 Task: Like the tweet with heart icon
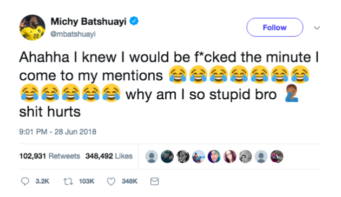pyautogui.click(x=111, y=181)
